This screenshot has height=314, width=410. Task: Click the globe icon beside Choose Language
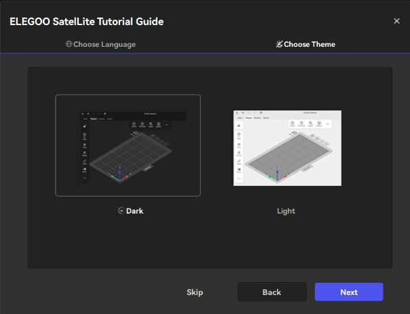pos(69,44)
